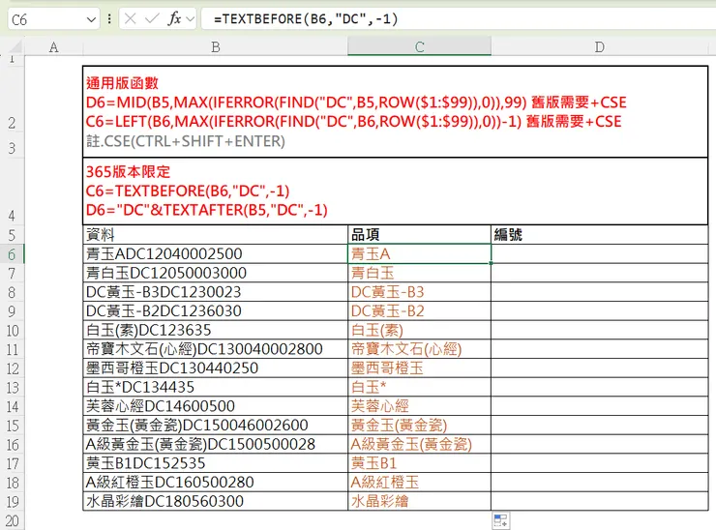Click the Select All corner triangle
The image size is (716, 530).
pos(15,46)
